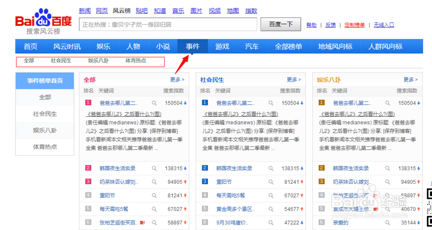Click the 反馈 link
Screen dimensions: 432x230
pos(330,25)
